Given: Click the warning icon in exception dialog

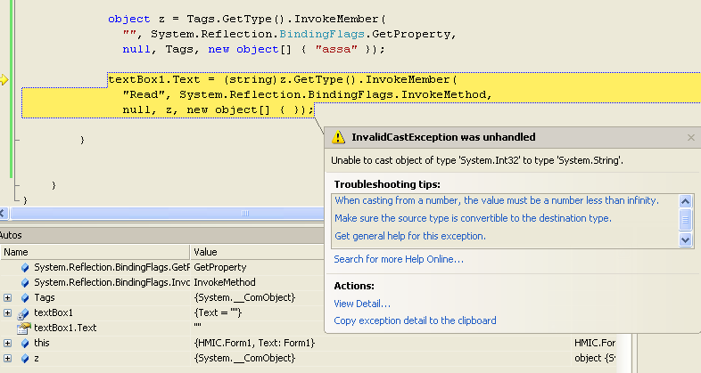Looking at the screenshot, I should tap(338, 137).
